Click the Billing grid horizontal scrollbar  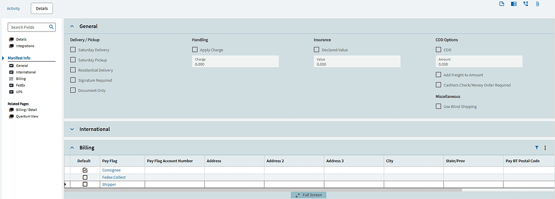coord(263,190)
